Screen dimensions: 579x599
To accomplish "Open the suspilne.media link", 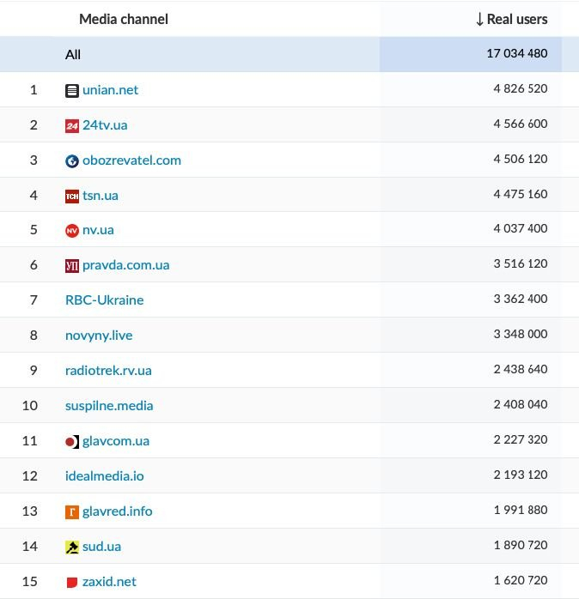I will (x=109, y=406).
